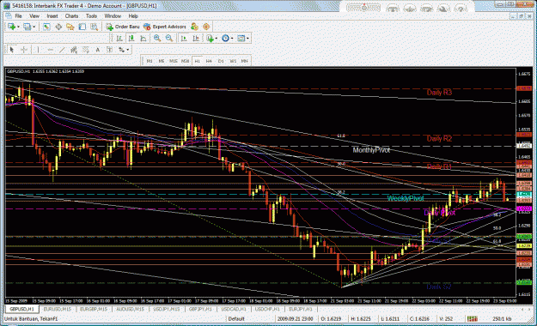Open the View menu
Screen dimensions: 537x326
coord(34,16)
